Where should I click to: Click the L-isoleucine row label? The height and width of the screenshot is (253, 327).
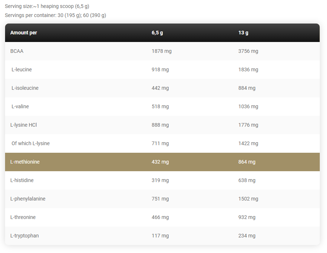25,88
